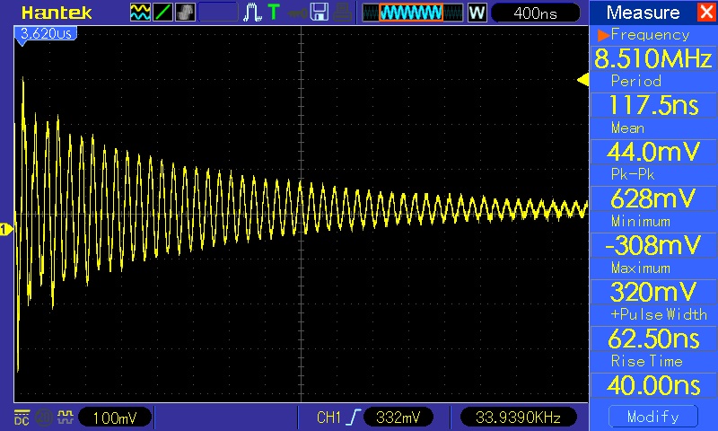Viewport: 718px width, 431px height.
Task: Click the floppy disk save icon
Action: click(320, 13)
